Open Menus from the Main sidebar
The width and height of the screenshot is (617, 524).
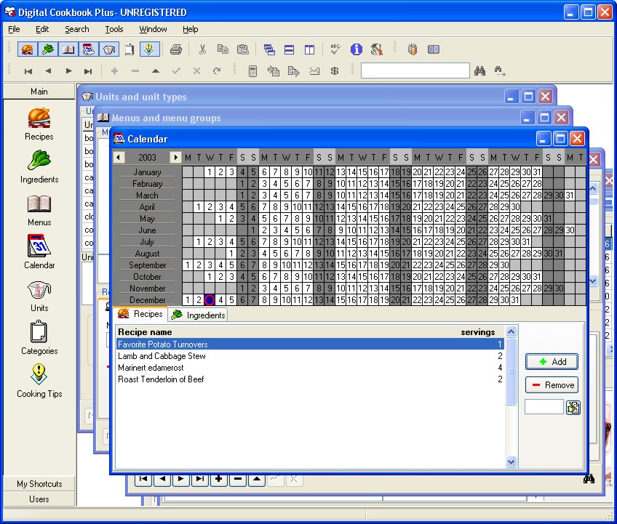click(39, 210)
